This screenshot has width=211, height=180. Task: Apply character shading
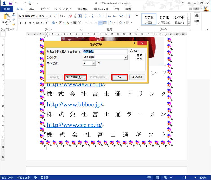75,23
